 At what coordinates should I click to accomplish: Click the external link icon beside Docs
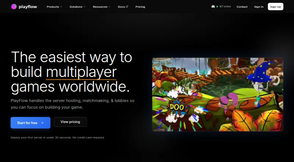pos(127,6)
